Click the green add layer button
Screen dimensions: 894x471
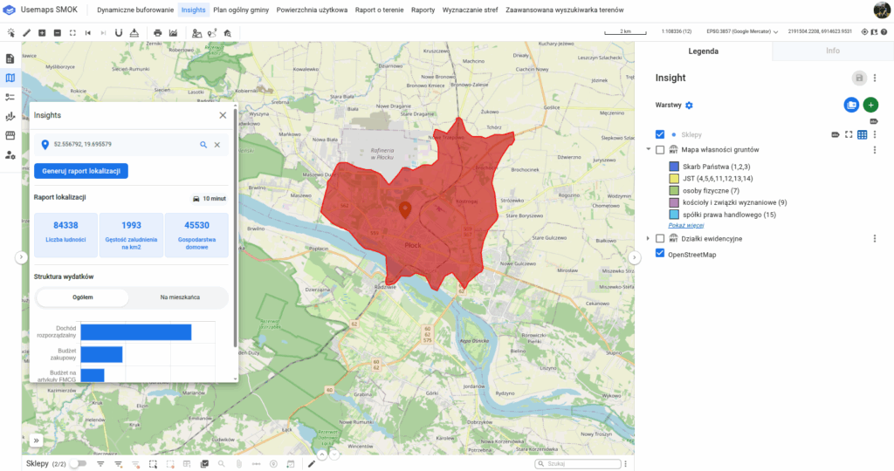(870, 105)
